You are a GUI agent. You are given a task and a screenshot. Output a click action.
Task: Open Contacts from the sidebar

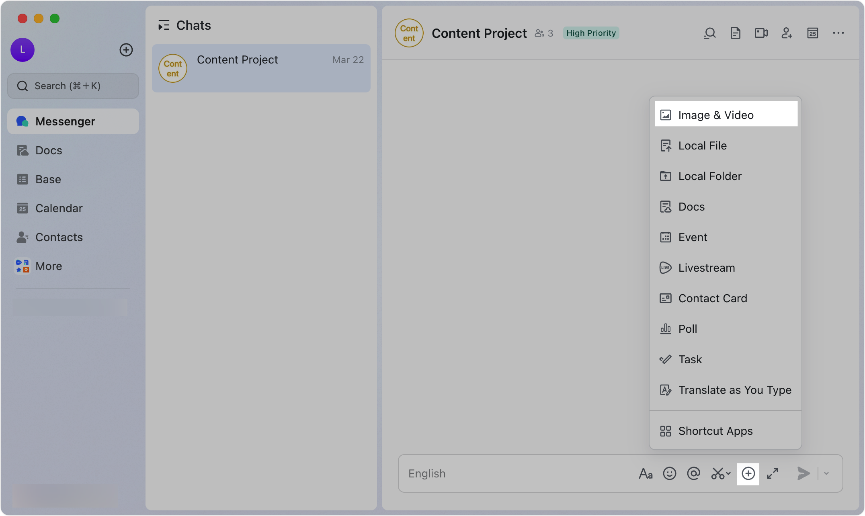(x=59, y=237)
